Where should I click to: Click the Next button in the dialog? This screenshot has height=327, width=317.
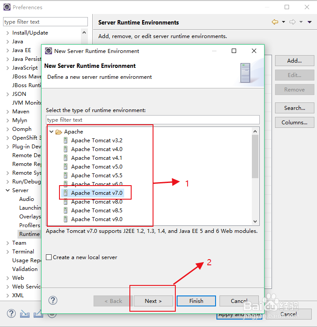[x=153, y=301]
